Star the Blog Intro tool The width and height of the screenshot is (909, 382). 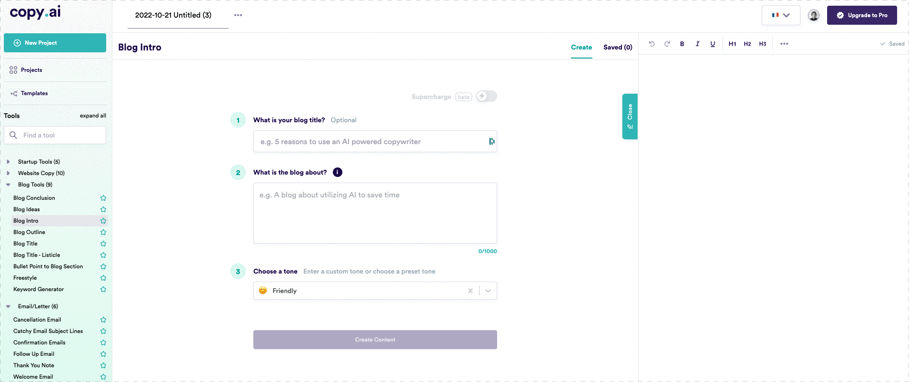click(103, 221)
